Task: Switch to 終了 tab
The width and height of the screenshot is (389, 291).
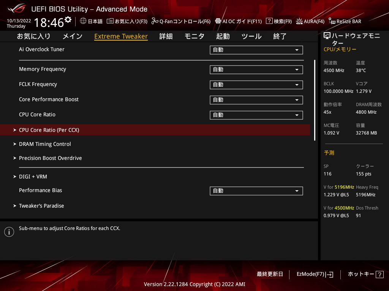Action: coord(280,36)
